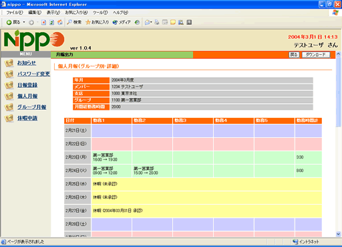Image resolution: width=342 pixels, height=247 pixels.
Task: Click the status bar page icon
Action: point(3,242)
